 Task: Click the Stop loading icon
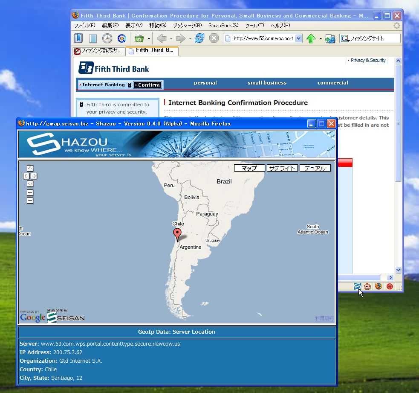point(214,38)
